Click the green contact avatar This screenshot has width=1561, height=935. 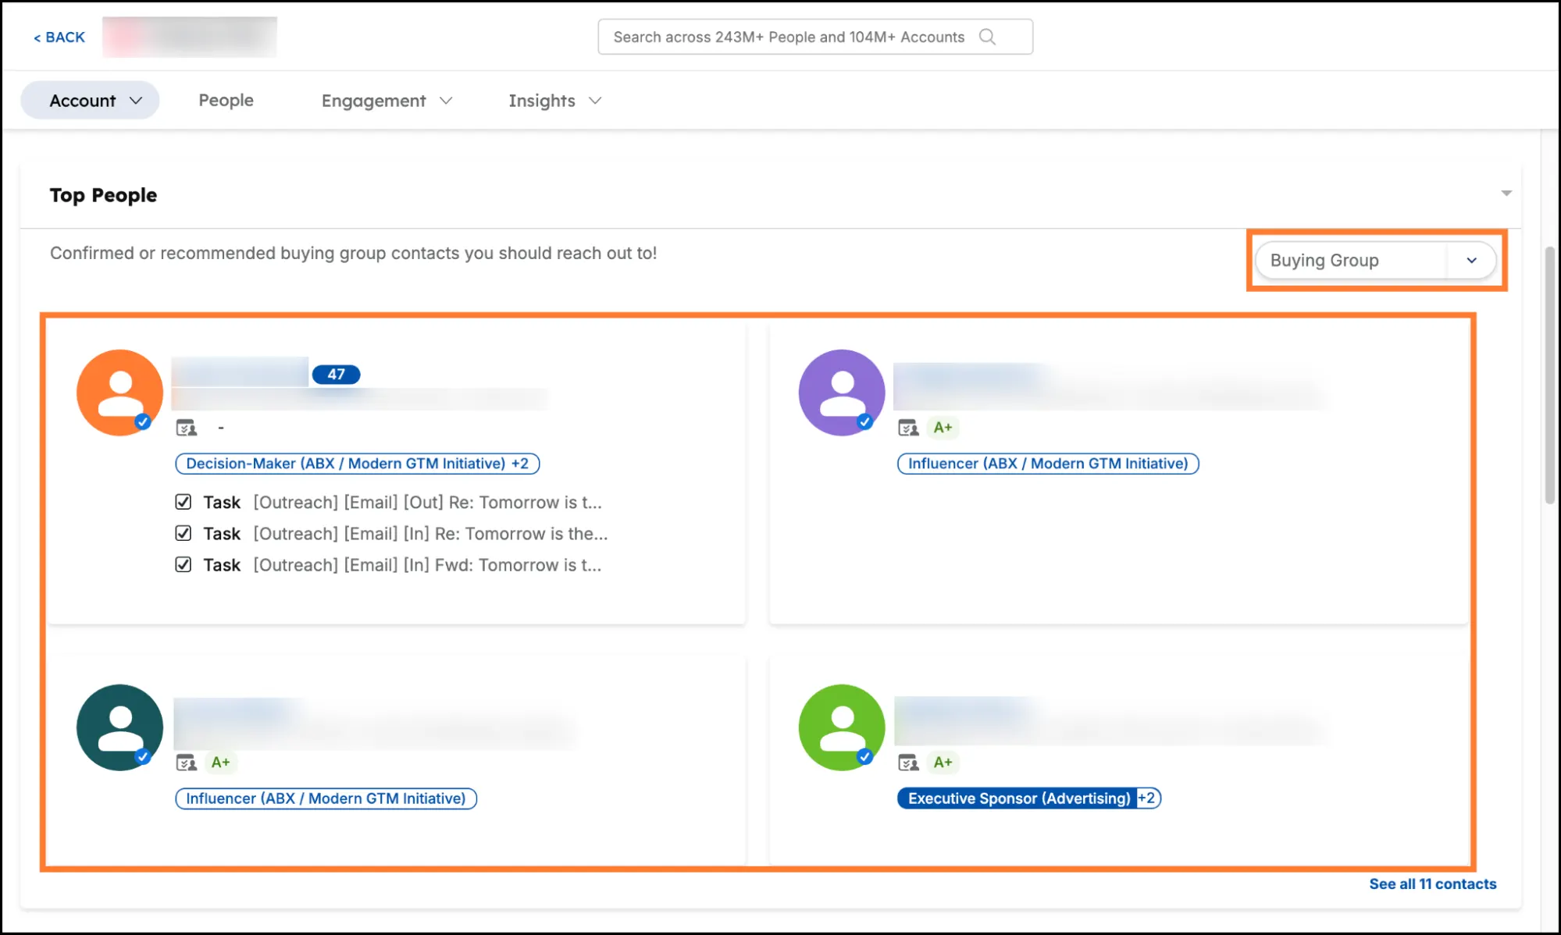coord(841,727)
